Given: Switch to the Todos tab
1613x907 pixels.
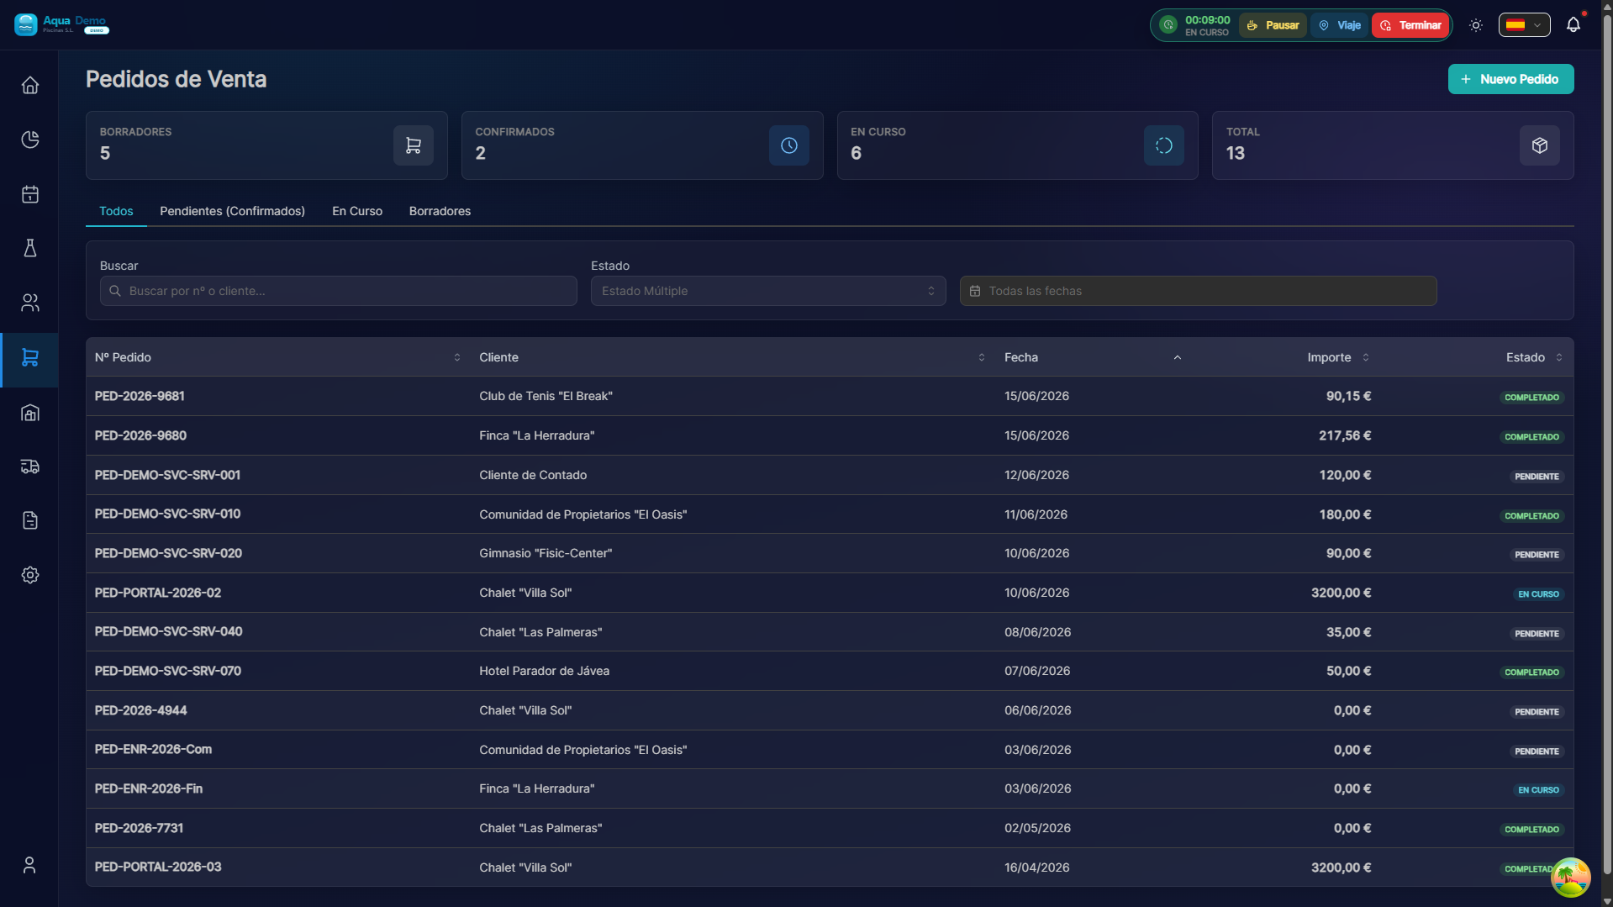Looking at the screenshot, I should coord(116,211).
